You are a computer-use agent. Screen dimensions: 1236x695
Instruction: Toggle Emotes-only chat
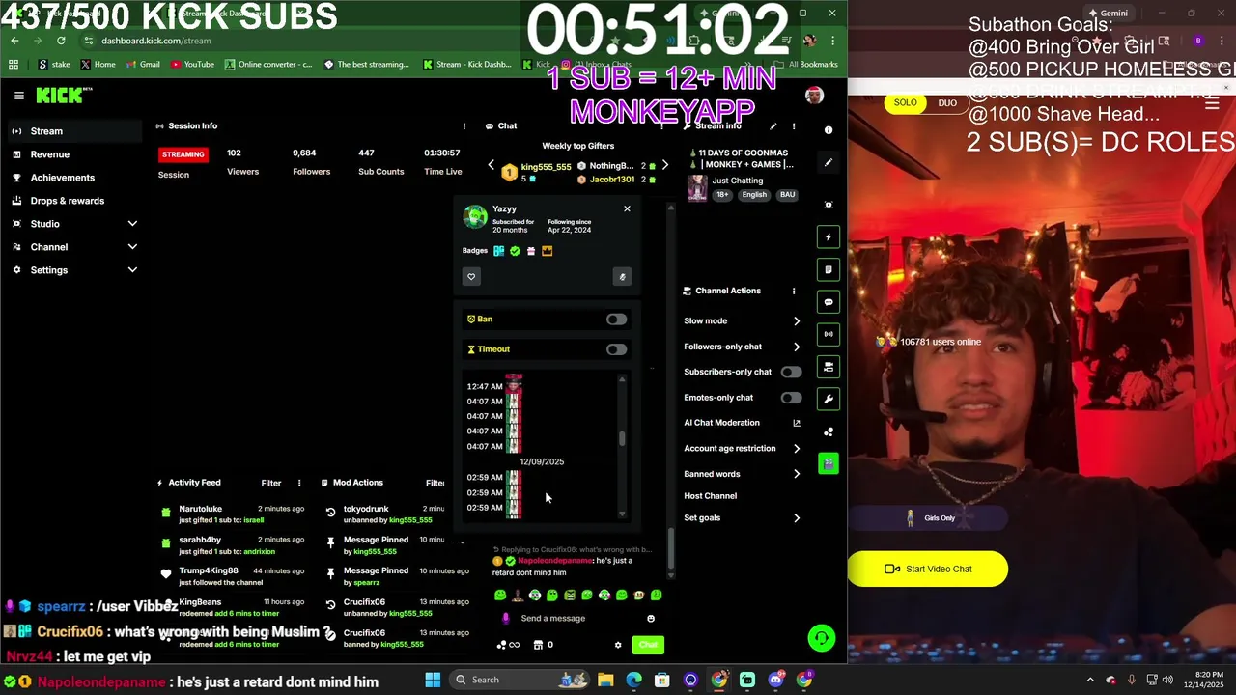791,398
